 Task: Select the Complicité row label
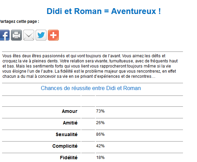(65, 146)
